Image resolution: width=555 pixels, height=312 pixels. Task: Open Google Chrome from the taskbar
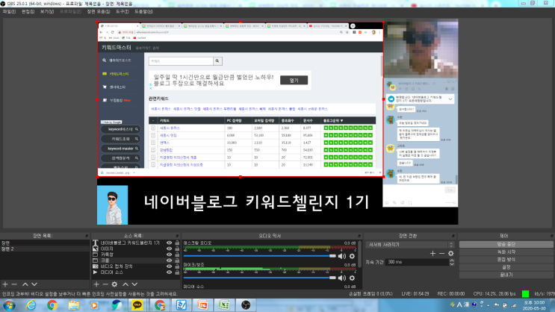coord(52,305)
